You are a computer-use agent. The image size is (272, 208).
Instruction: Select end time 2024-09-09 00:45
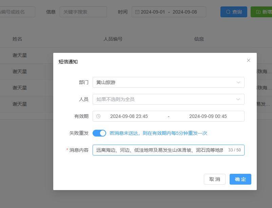[208, 116]
